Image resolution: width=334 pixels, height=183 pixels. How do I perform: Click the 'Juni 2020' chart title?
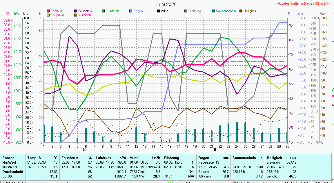(x=166, y=5)
